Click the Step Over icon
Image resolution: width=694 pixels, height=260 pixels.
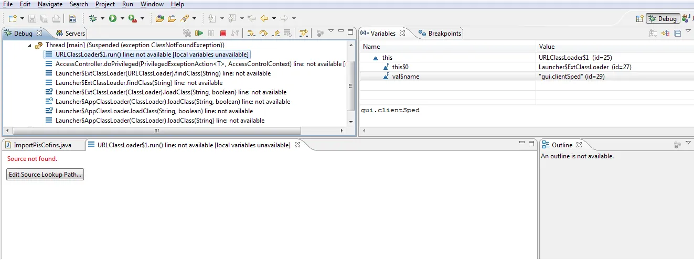263,33
